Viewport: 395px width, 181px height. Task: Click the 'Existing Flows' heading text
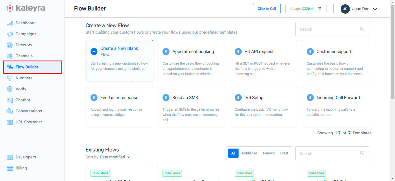tap(102, 150)
